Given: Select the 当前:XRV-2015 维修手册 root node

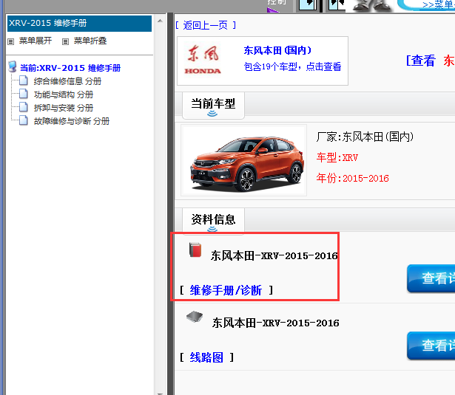Looking at the screenshot, I should (70, 68).
